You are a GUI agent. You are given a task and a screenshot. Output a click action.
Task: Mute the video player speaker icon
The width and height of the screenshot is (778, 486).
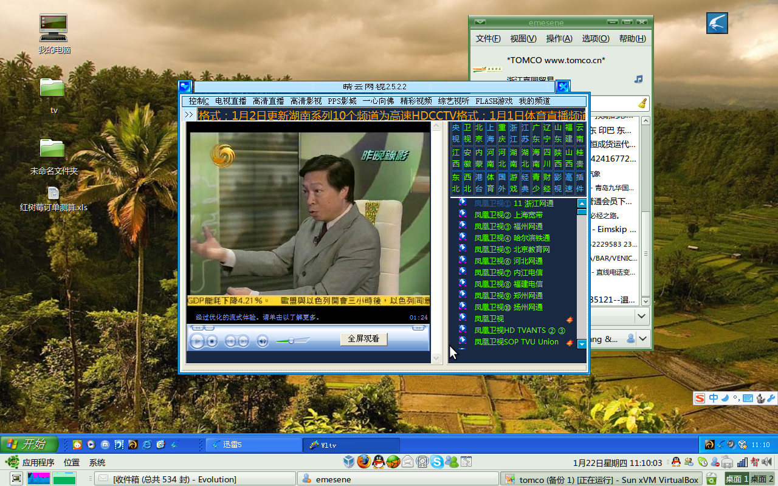tap(262, 341)
